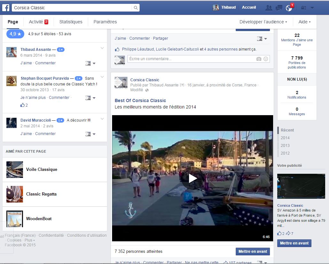329x264 pixels.
Task: Open friend requests icon in top bar
Action: click(269, 8)
